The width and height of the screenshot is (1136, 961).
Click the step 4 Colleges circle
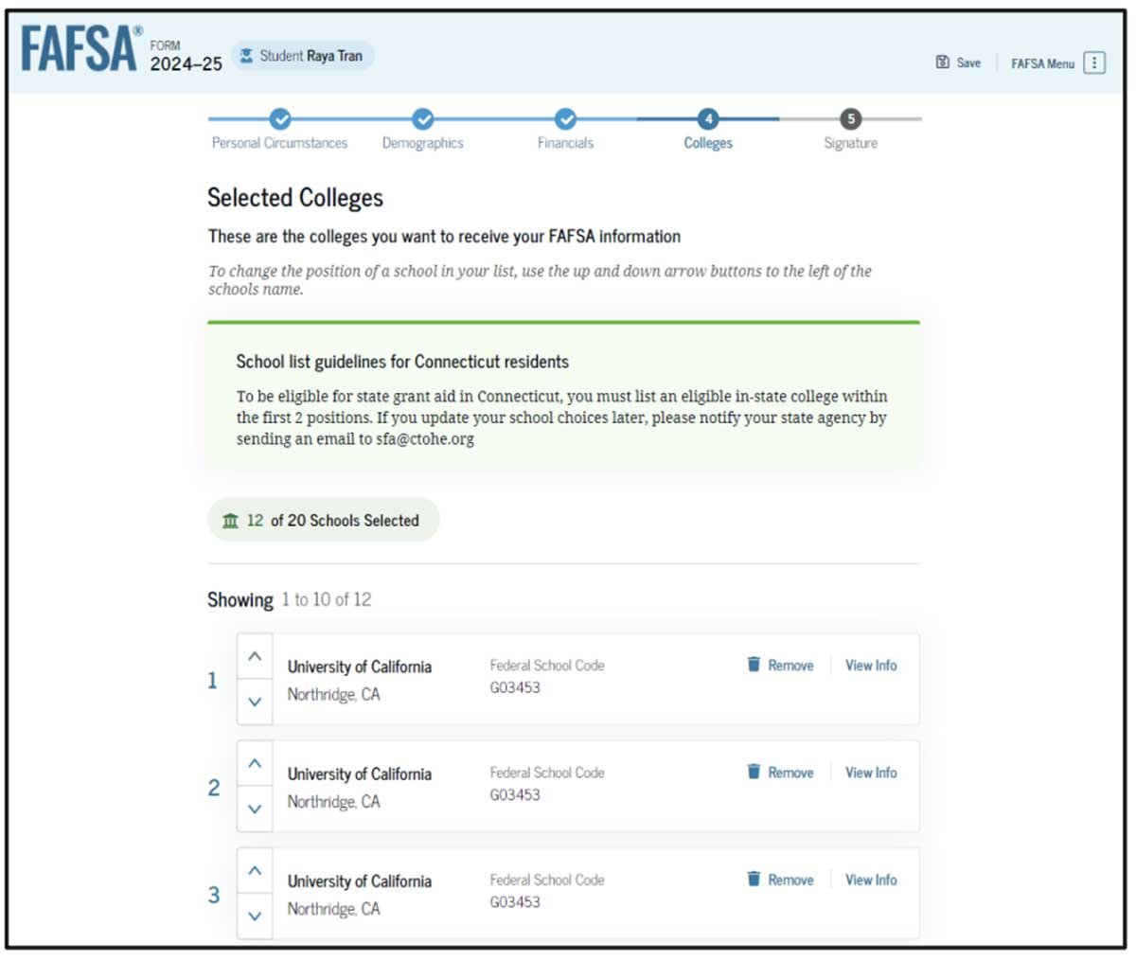pos(708,119)
